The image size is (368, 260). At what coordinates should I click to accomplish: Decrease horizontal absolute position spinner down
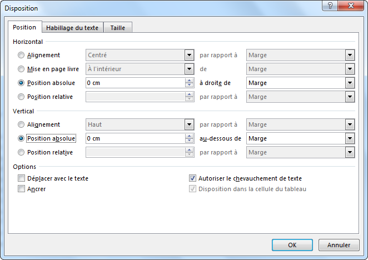(x=189, y=86)
